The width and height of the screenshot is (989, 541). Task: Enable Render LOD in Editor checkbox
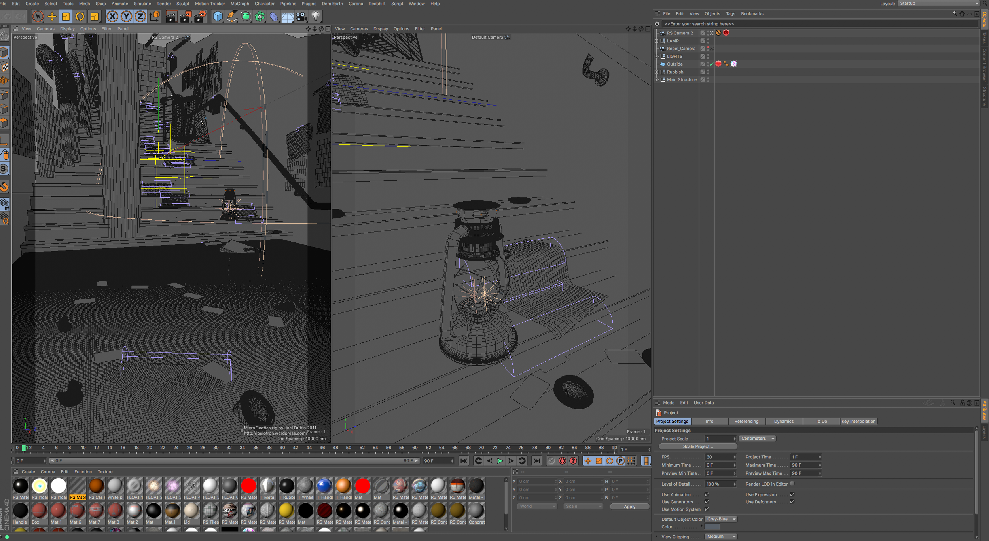coord(792,484)
